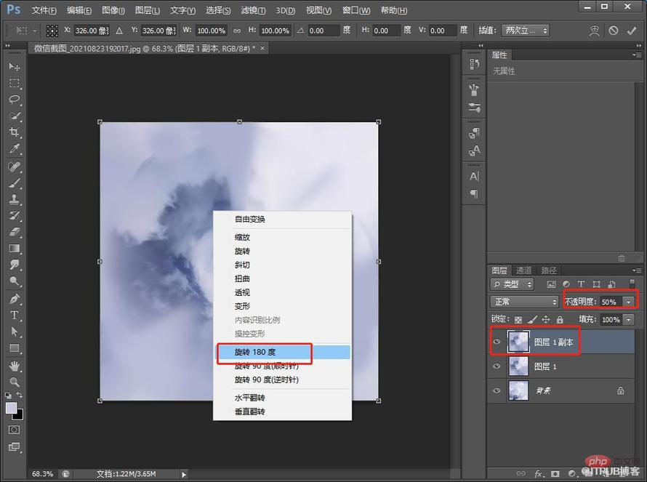Commit transform with checkmark icon
The height and width of the screenshot is (482, 647).
tap(632, 31)
